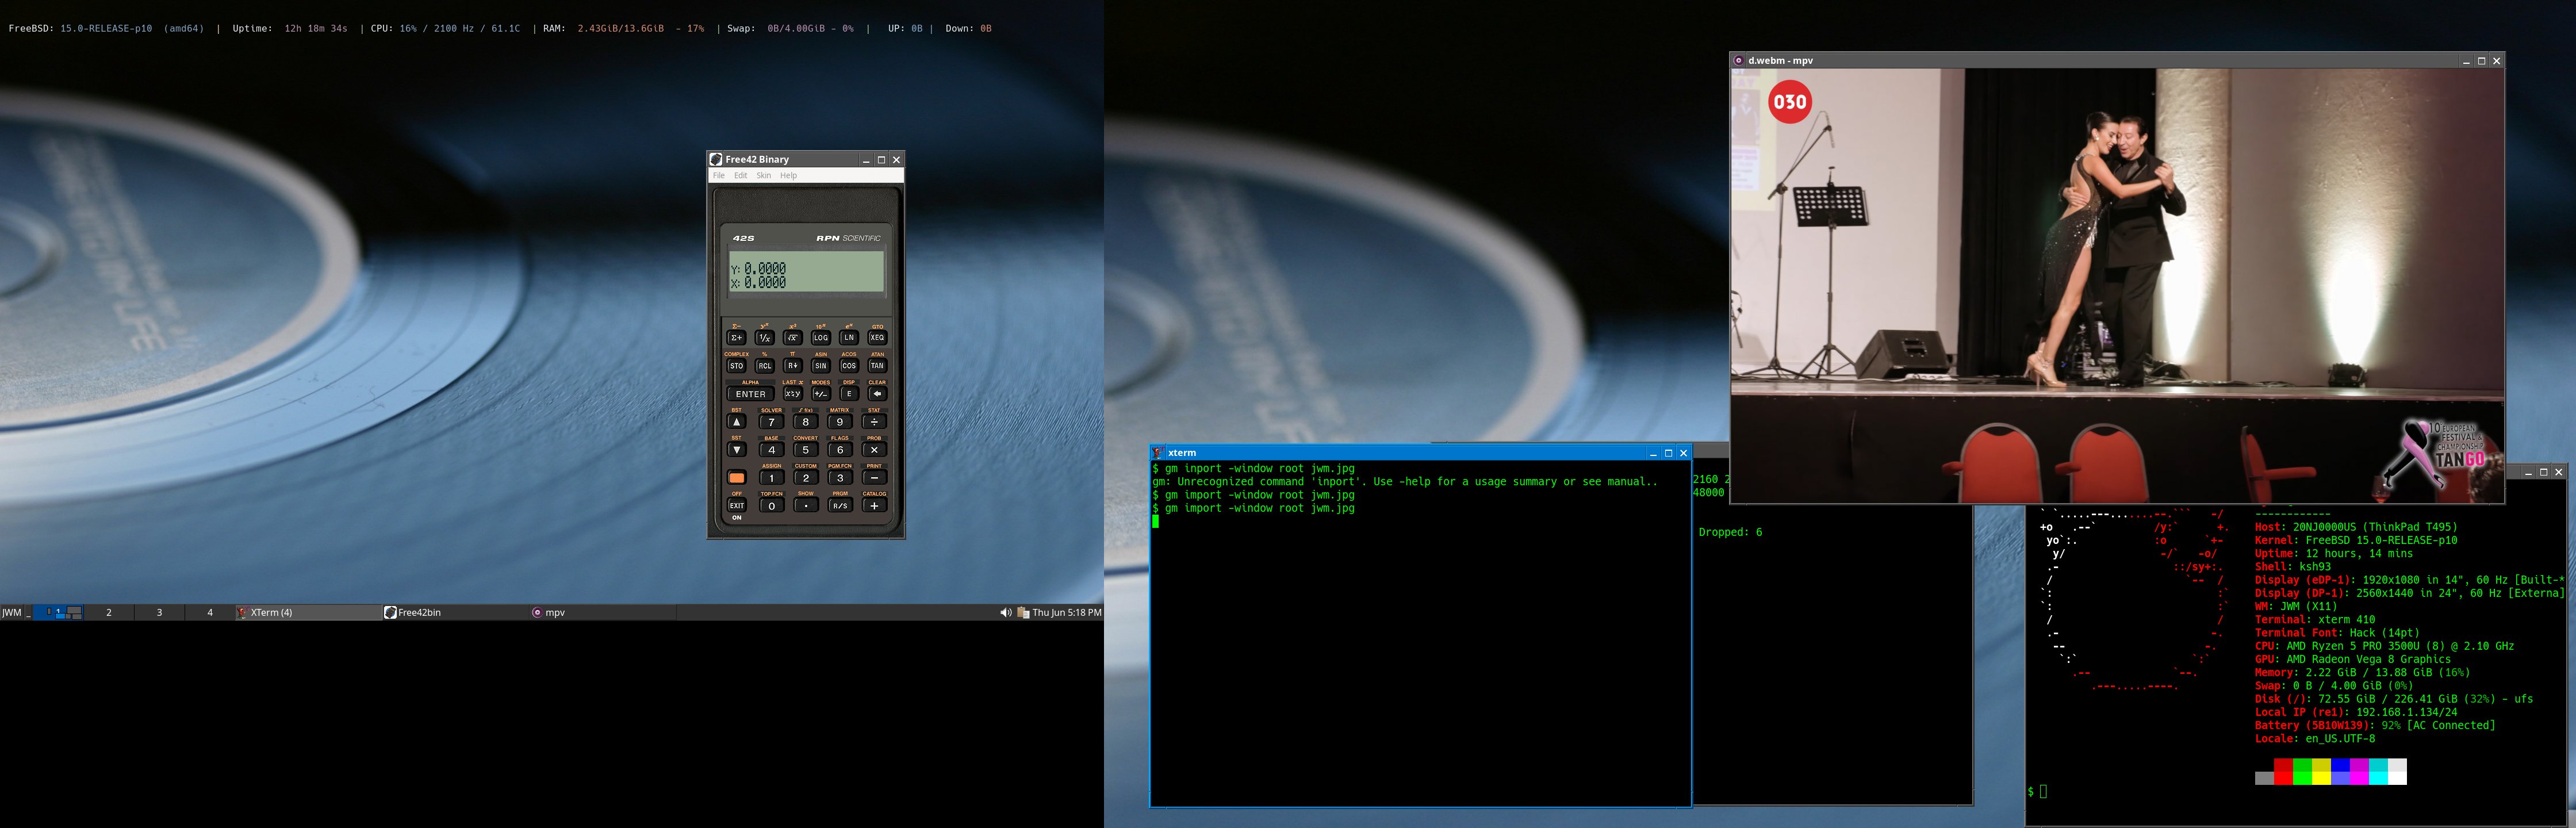Click the orange shift key

[x=737, y=478]
